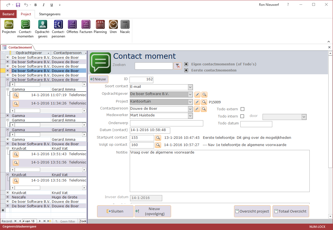Viewport: 333px width, 230px height.
Task: Toggle Eerste contactmomenten checkbox
Action: point(186,70)
